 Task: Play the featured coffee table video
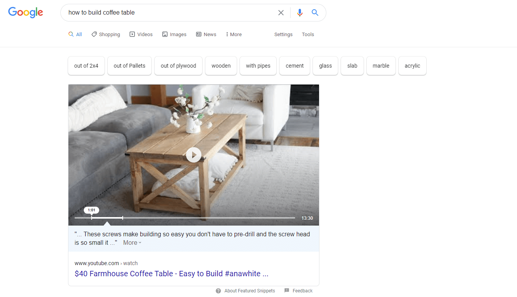(194, 155)
